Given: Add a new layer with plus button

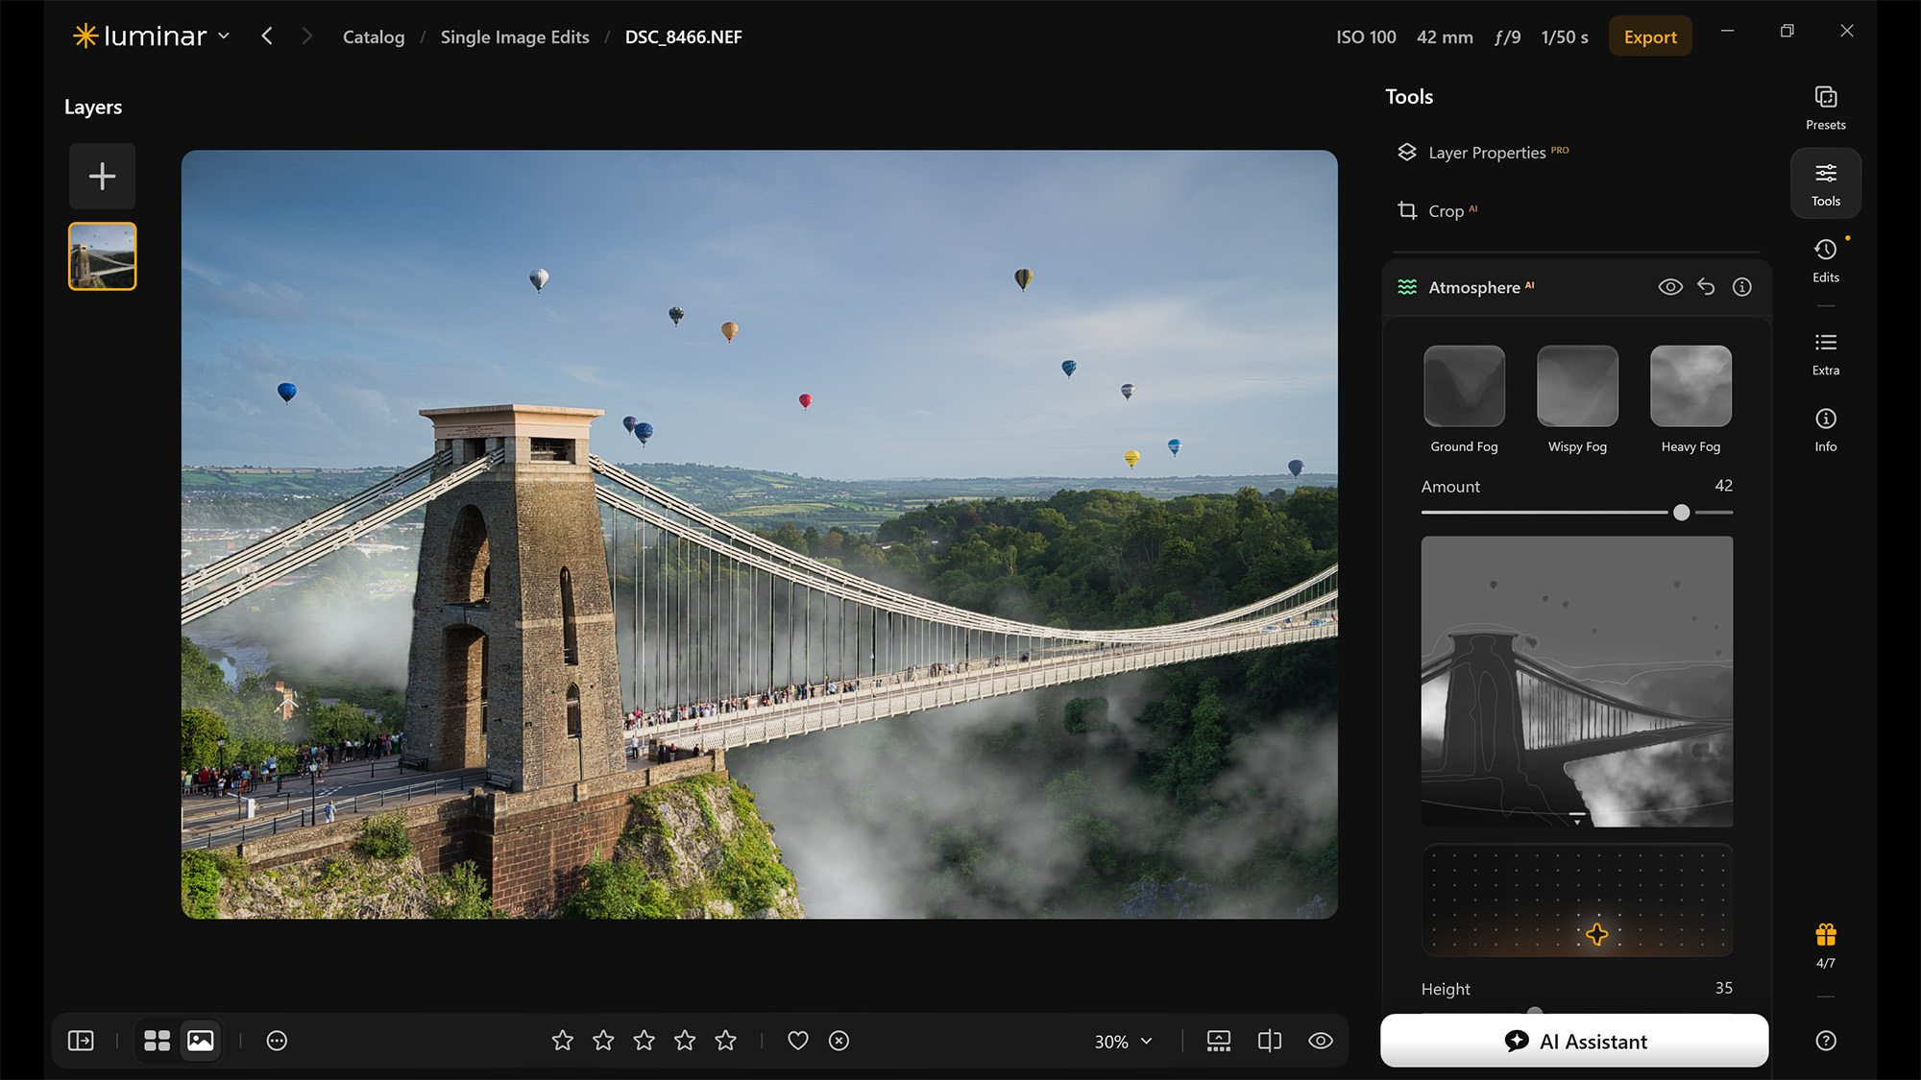Looking at the screenshot, I should (x=102, y=176).
